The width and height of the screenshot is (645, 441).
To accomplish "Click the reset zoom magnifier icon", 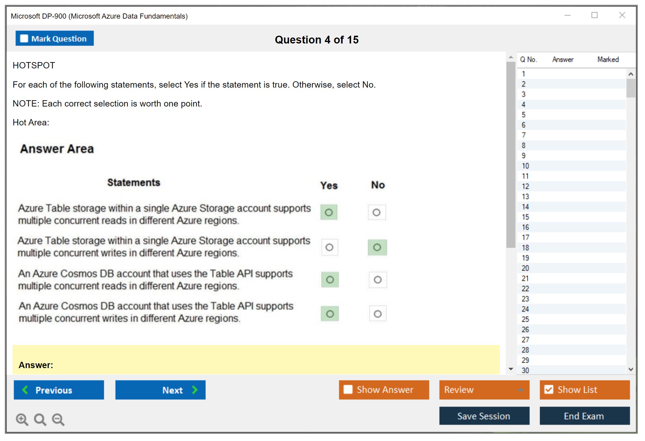I will click(40, 419).
